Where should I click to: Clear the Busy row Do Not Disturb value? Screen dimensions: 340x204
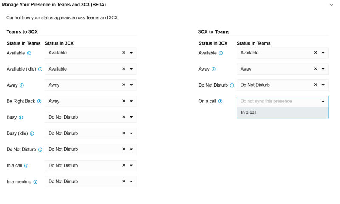point(124,117)
